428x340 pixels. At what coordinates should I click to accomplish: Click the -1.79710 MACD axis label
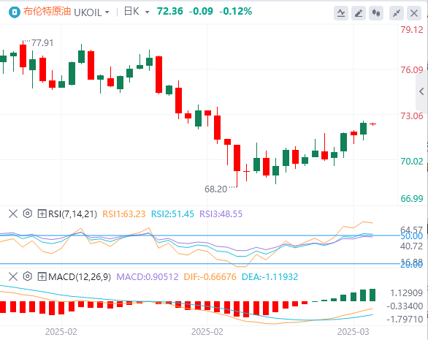(405, 319)
